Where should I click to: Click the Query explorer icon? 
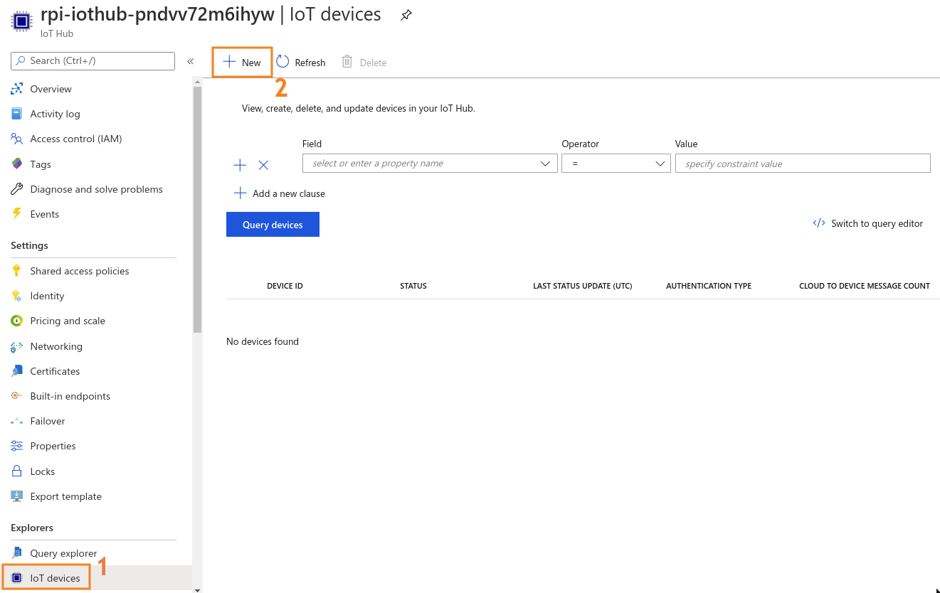(x=17, y=553)
